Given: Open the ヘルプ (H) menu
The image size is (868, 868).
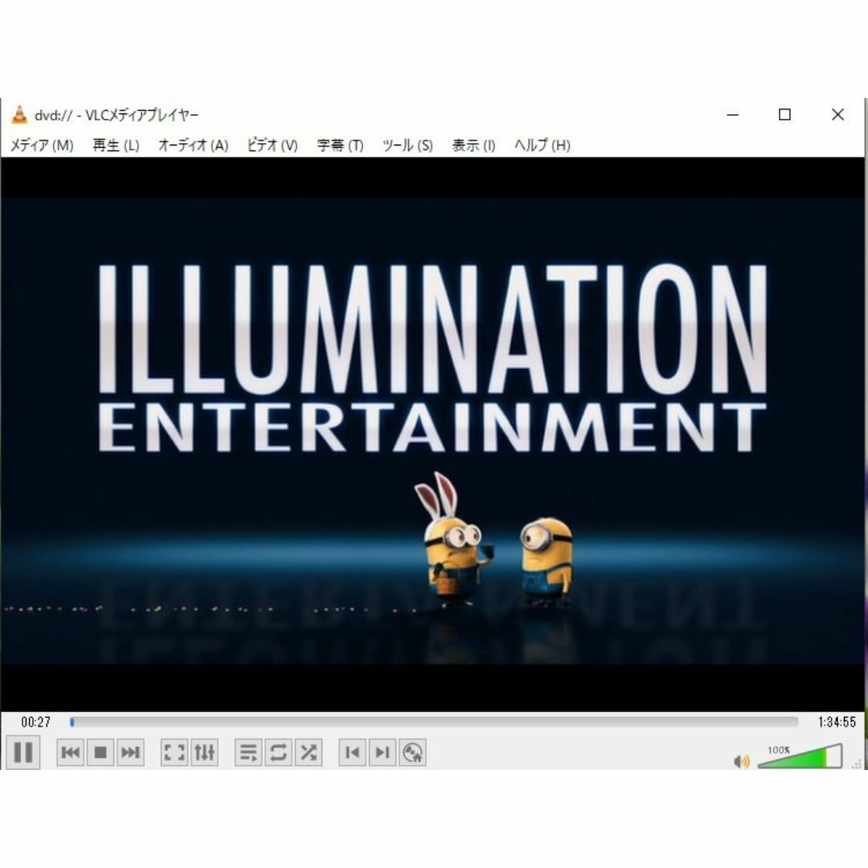Looking at the screenshot, I should [542, 145].
